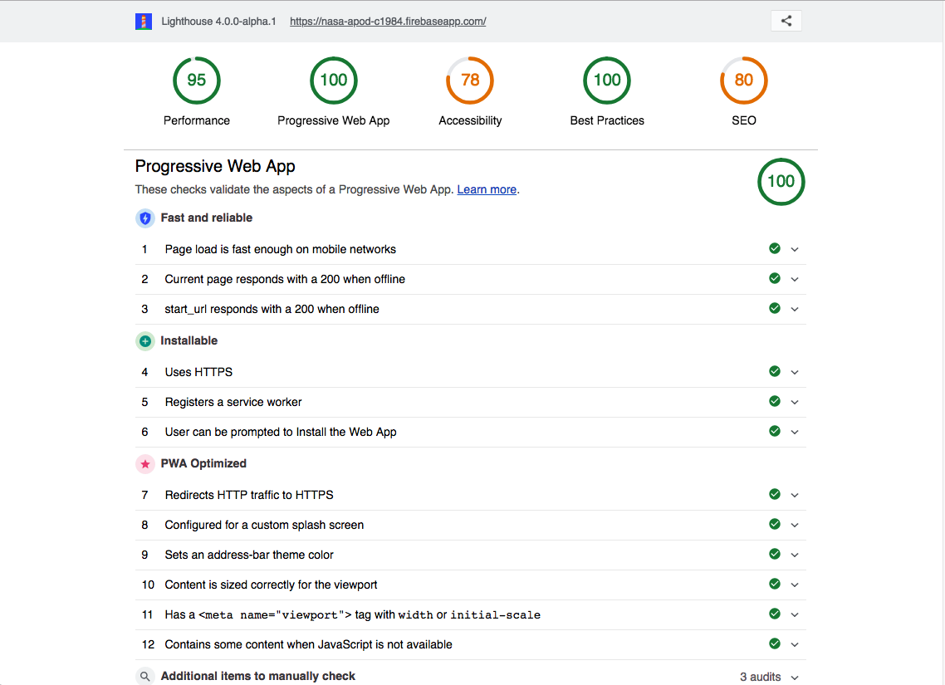Click the checkmark on Redirects HTTP traffic audit

pos(774,494)
